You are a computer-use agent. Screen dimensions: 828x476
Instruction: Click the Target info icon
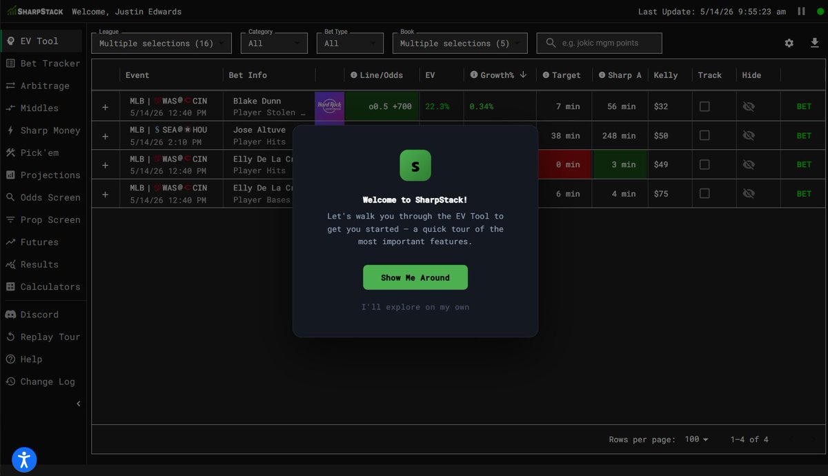pyautogui.click(x=546, y=75)
